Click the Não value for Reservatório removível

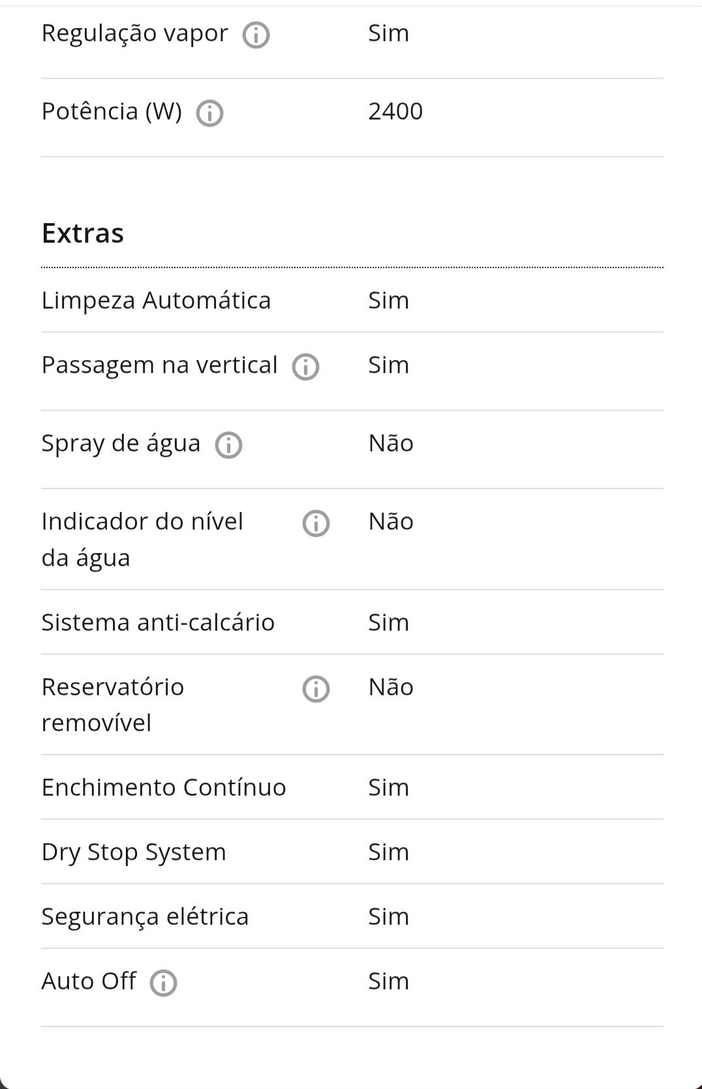point(391,687)
